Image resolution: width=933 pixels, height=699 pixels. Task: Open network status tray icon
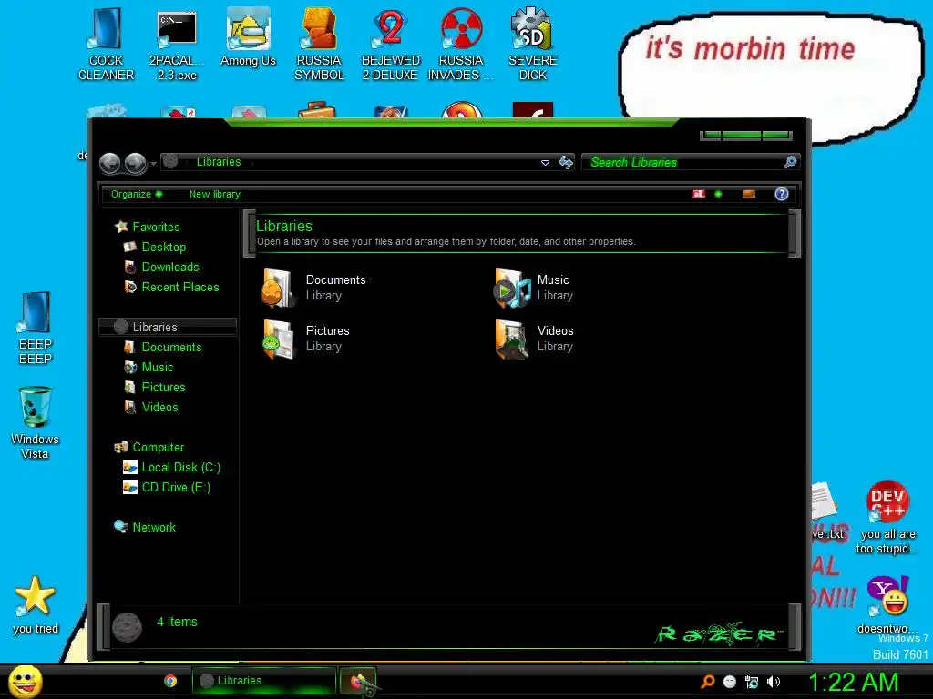pyautogui.click(x=752, y=682)
